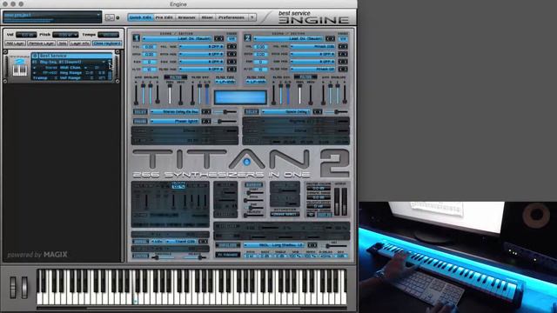Click prev/next arrows beside section 2 Vol Mod

(x=343, y=46)
